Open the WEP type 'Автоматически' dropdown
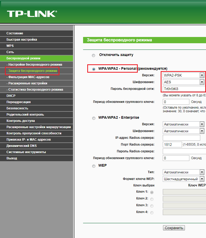 click(x=183, y=172)
